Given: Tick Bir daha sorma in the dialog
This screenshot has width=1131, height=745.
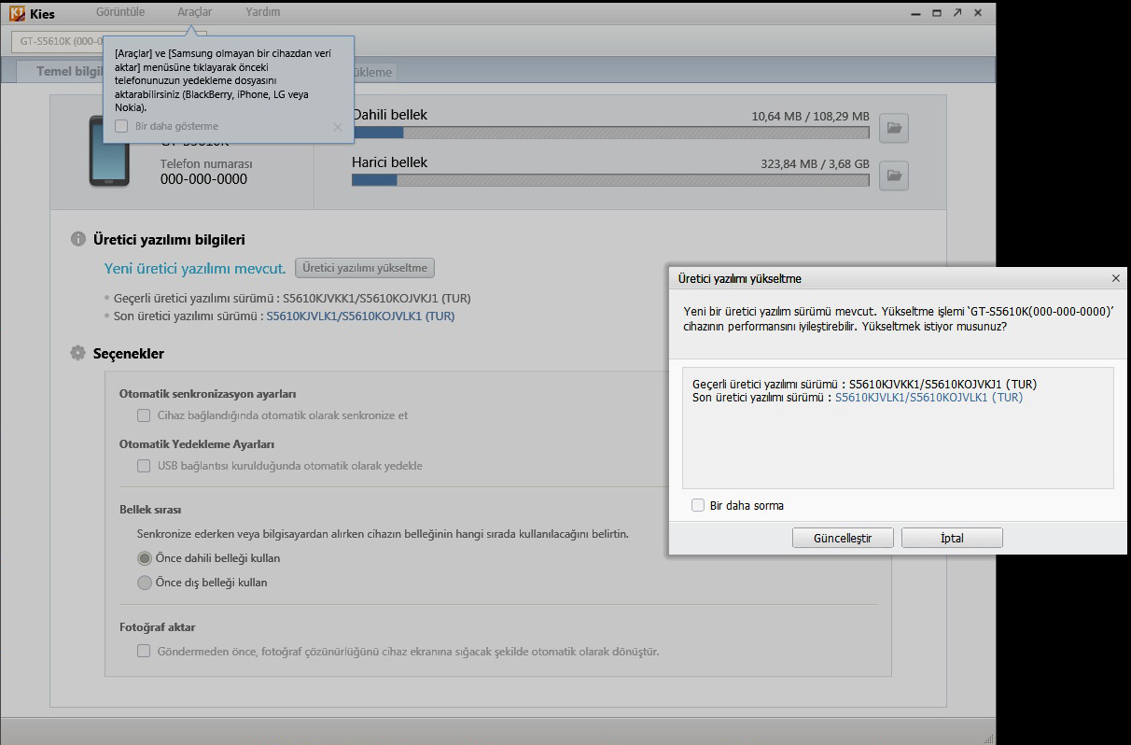Looking at the screenshot, I should 698,505.
